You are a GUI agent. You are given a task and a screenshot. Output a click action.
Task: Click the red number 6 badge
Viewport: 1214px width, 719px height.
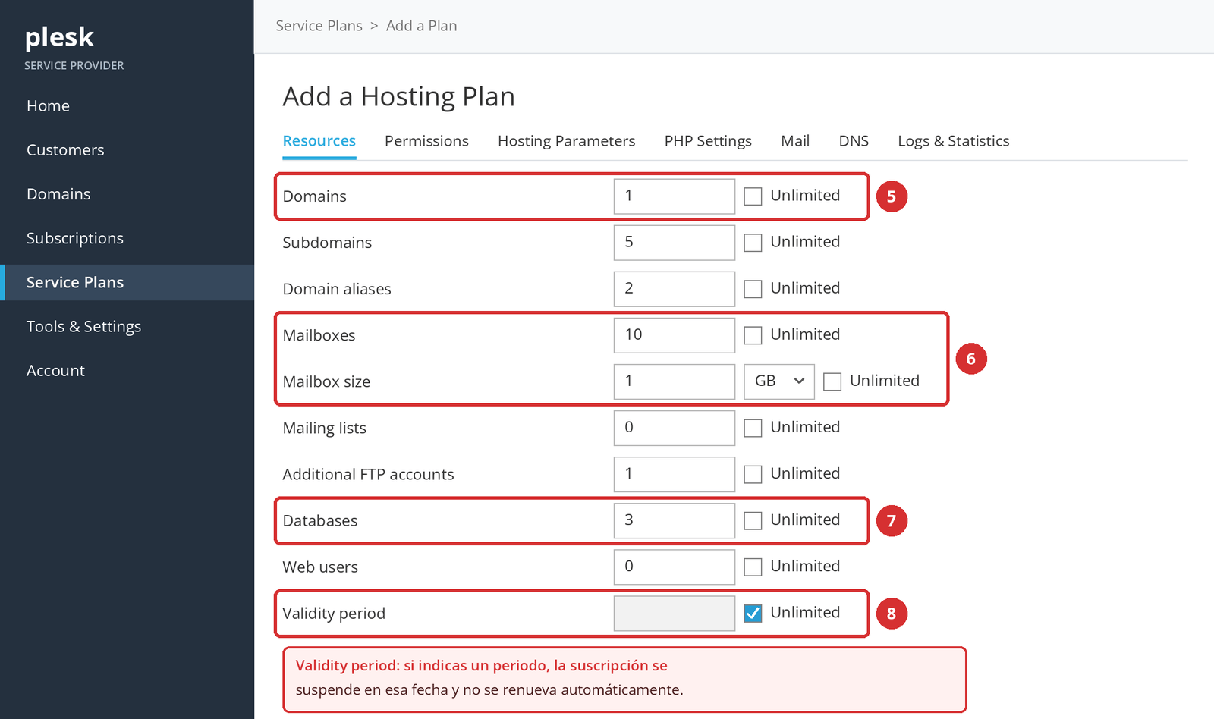[x=970, y=359]
